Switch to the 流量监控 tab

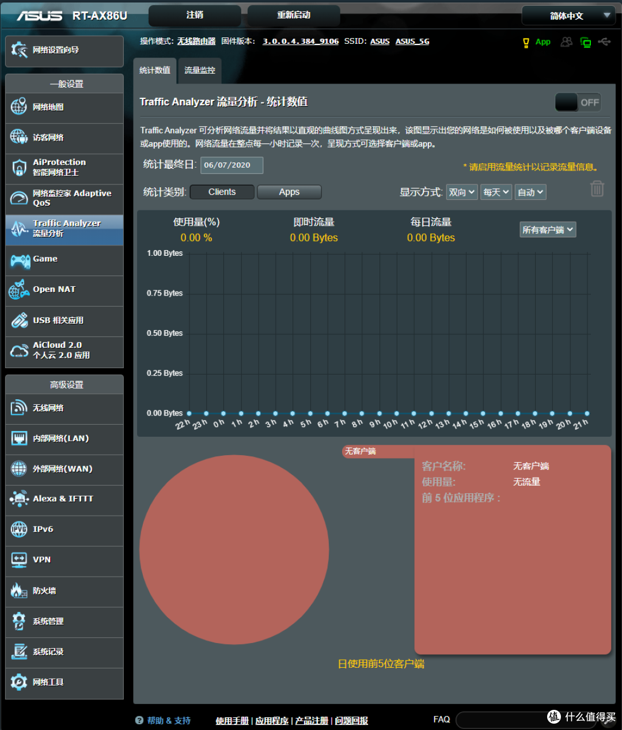click(x=200, y=70)
